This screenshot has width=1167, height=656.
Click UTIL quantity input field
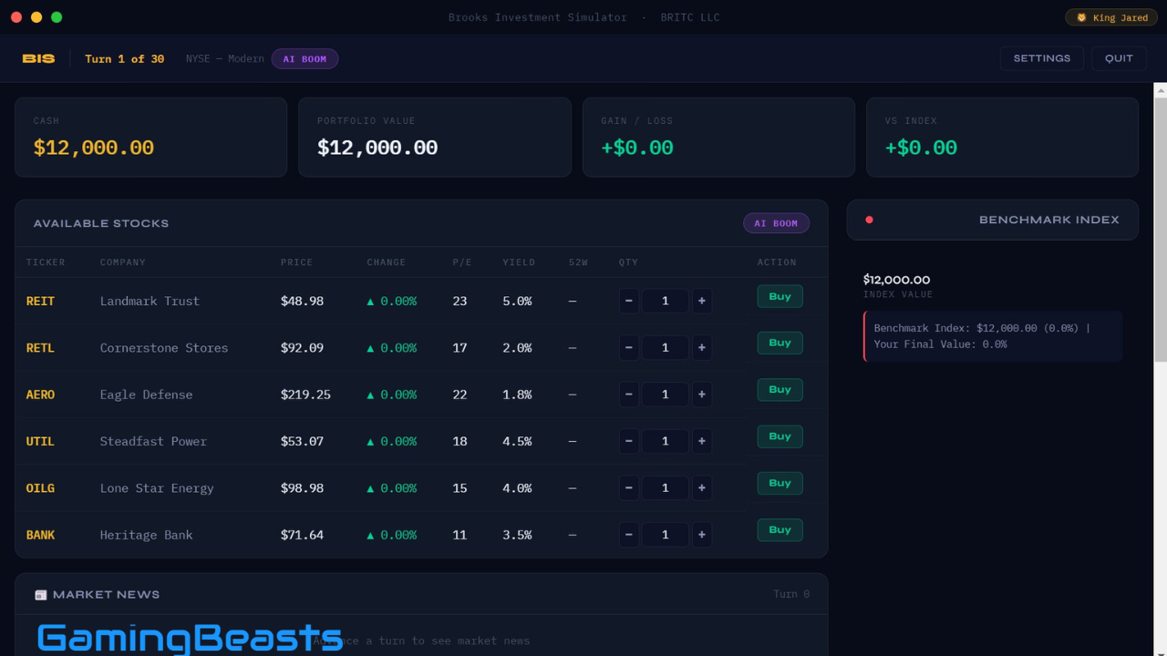[x=665, y=441]
